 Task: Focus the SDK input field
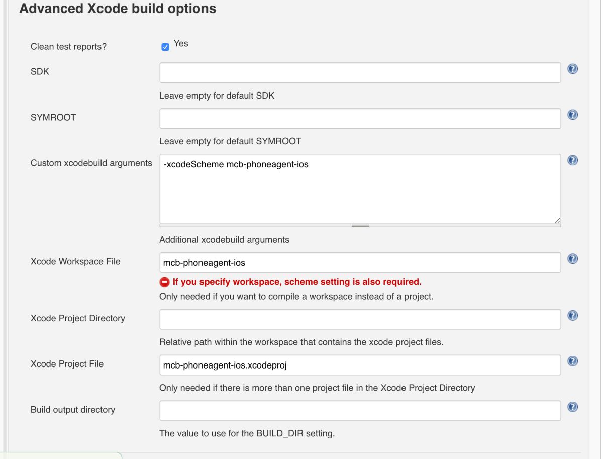(x=360, y=73)
